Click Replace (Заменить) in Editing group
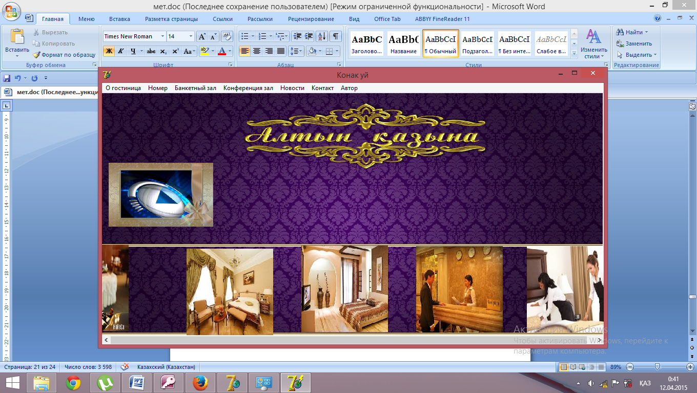The image size is (697, 393). tap(634, 43)
